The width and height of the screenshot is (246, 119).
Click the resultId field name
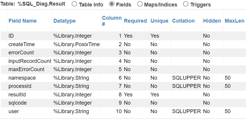(x=18, y=95)
